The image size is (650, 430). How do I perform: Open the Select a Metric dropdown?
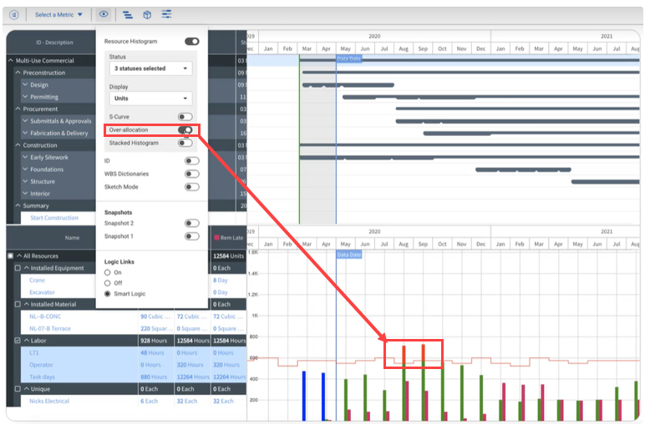pyautogui.click(x=58, y=14)
